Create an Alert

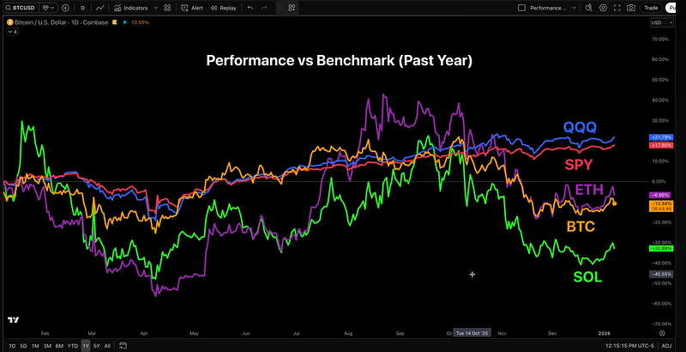click(191, 8)
